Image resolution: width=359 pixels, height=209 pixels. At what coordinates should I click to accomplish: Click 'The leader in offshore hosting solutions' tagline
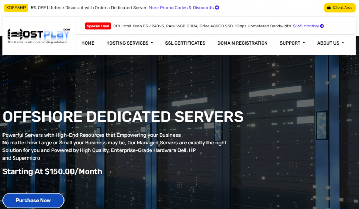coord(38,42)
